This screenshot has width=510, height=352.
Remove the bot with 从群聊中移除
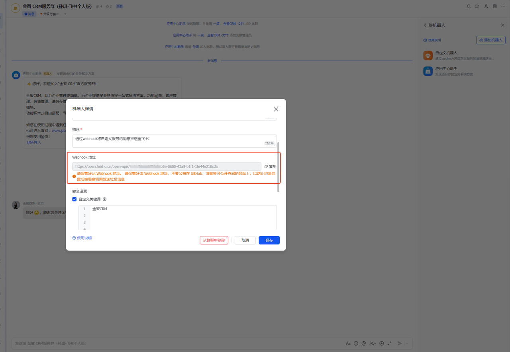click(x=214, y=240)
